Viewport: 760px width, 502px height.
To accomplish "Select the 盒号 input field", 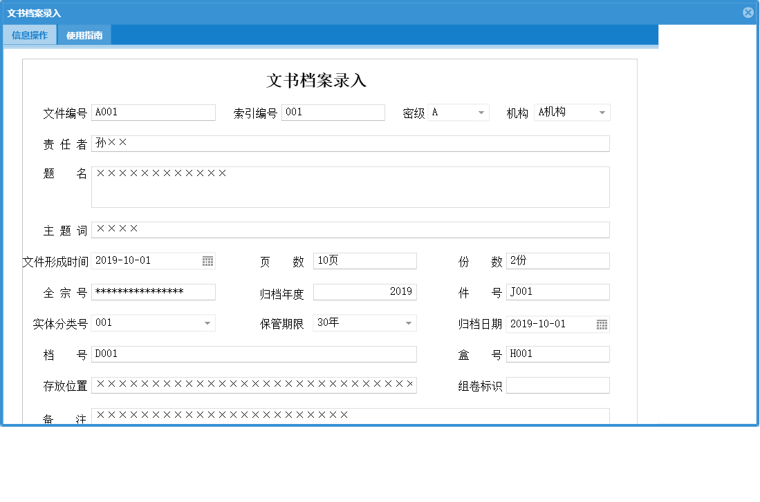I will (557, 354).
